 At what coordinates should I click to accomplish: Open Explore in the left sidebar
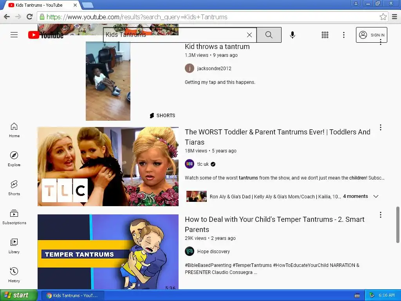[14, 159]
